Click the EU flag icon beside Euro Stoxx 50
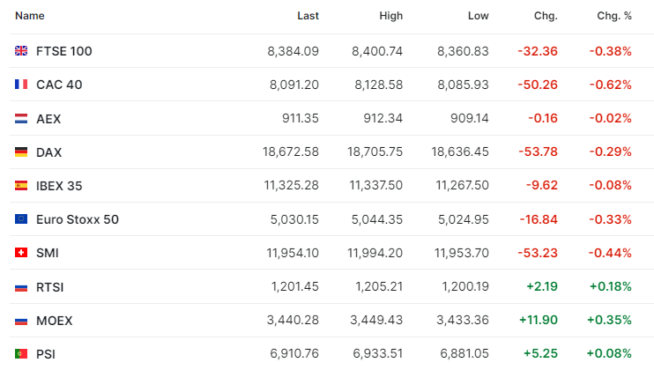The image size is (654, 370). pyautogui.click(x=21, y=219)
